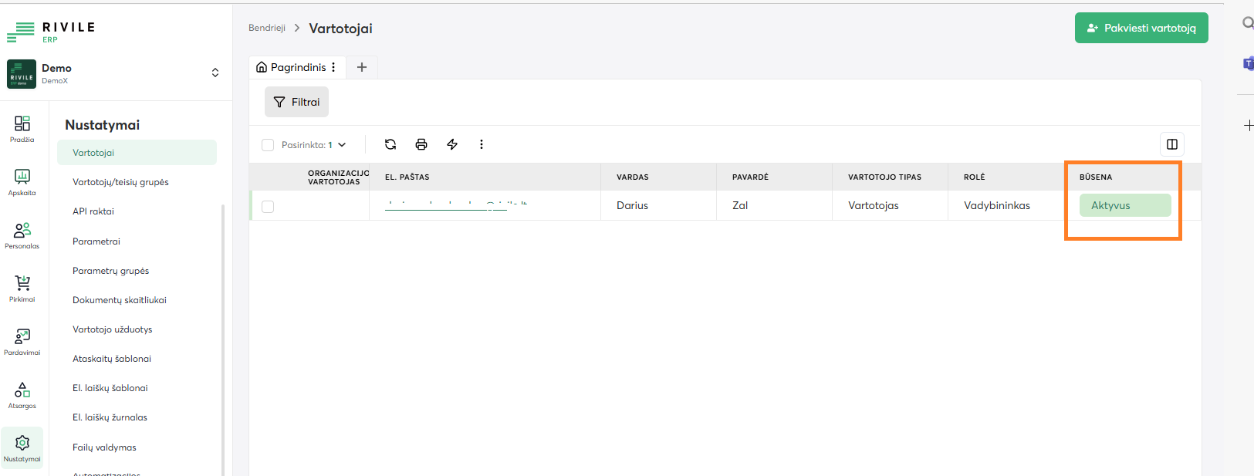Click the green Aktyvus status badge
Image resolution: width=1254 pixels, height=476 pixels.
coord(1124,205)
